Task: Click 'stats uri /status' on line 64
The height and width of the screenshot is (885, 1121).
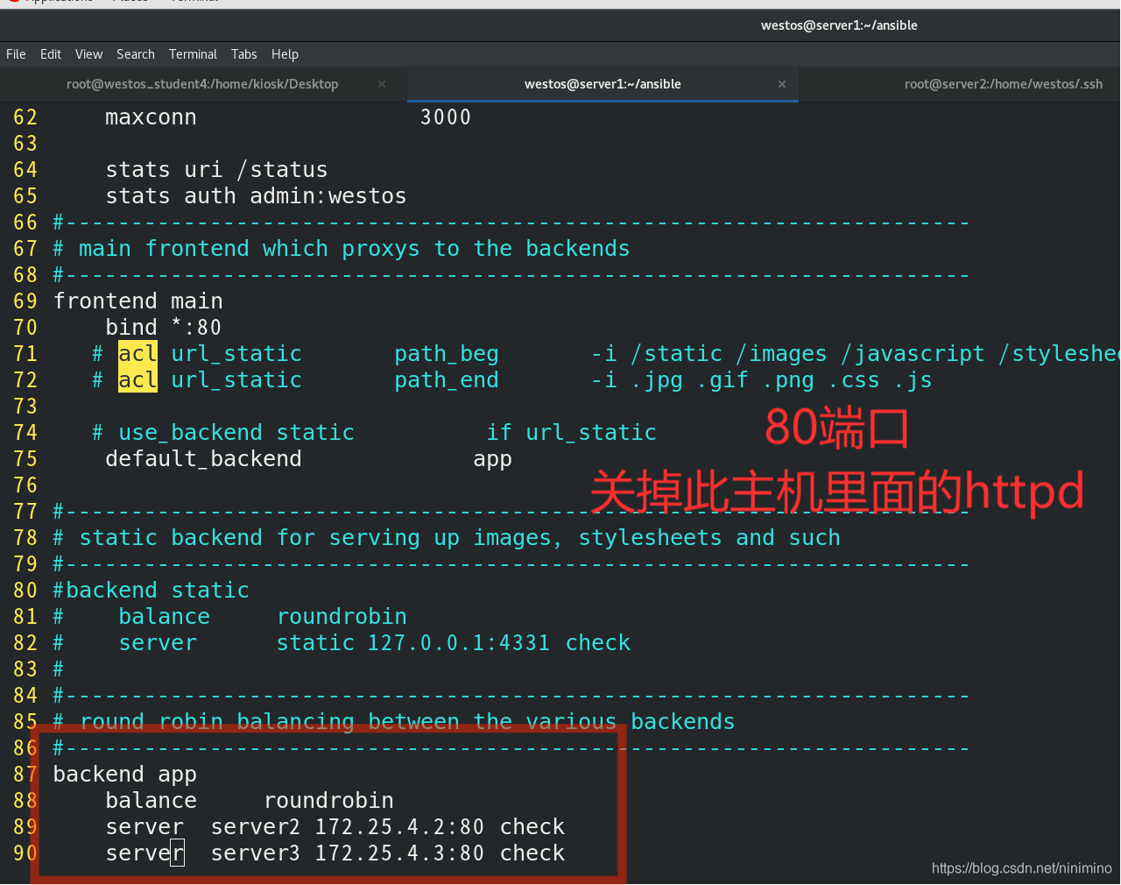Action: coord(216,170)
